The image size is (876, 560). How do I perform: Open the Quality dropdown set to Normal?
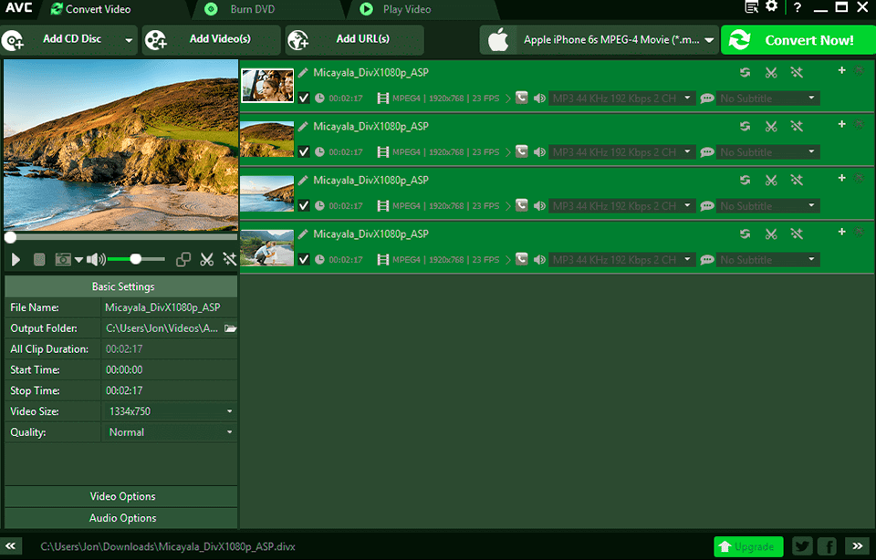click(x=169, y=431)
